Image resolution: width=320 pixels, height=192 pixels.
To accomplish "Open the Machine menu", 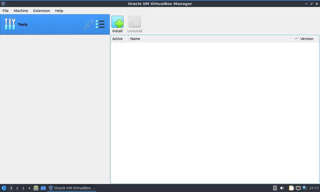I will click(x=21, y=11).
